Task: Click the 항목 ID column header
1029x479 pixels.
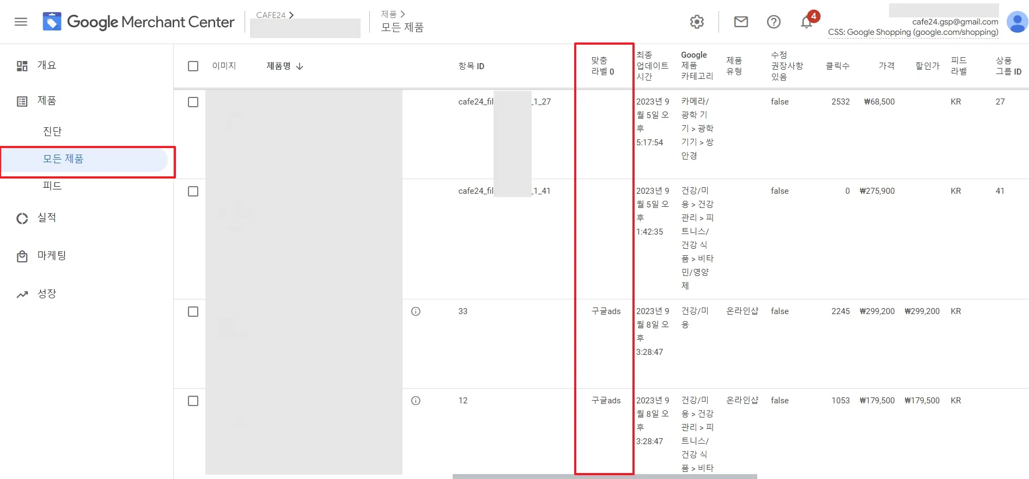Action: [x=471, y=66]
